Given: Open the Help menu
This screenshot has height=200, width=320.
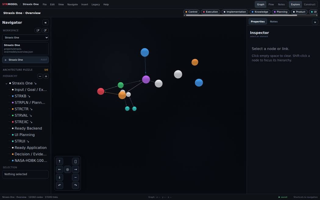Looking at the screenshot, I should tap(106, 4).
